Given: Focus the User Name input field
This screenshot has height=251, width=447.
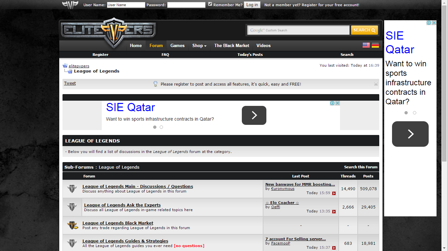Looking at the screenshot, I should pyautogui.click(x=126, y=5).
